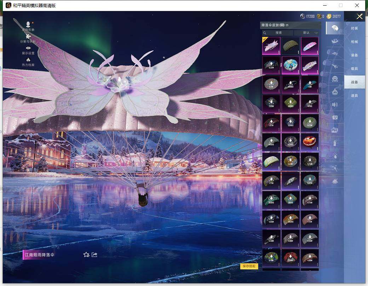
Task: Download the 6.02M teal round parachute skin
Action: pos(310,181)
